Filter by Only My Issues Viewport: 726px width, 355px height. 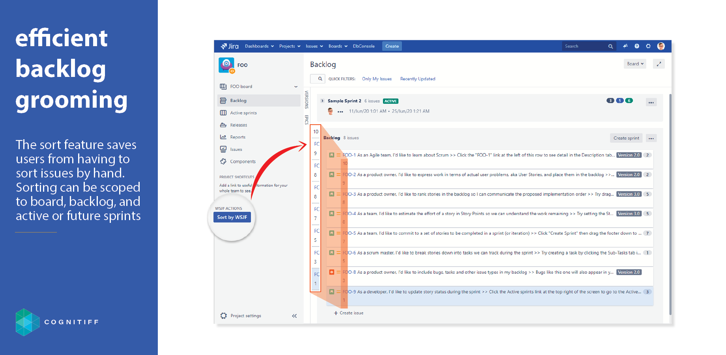[377, 79]
